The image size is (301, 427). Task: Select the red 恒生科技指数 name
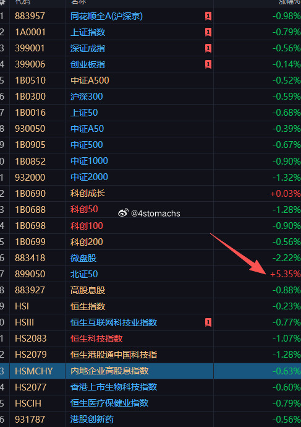(x=96, y=339)
